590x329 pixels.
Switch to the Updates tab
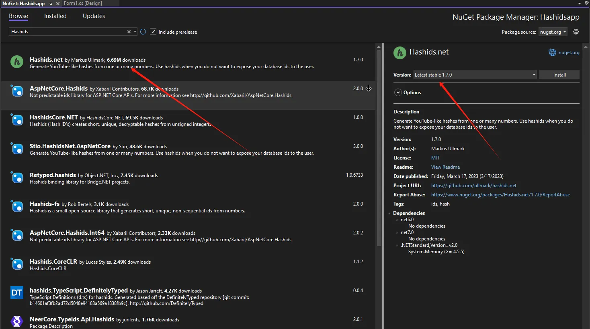point(94,16)
